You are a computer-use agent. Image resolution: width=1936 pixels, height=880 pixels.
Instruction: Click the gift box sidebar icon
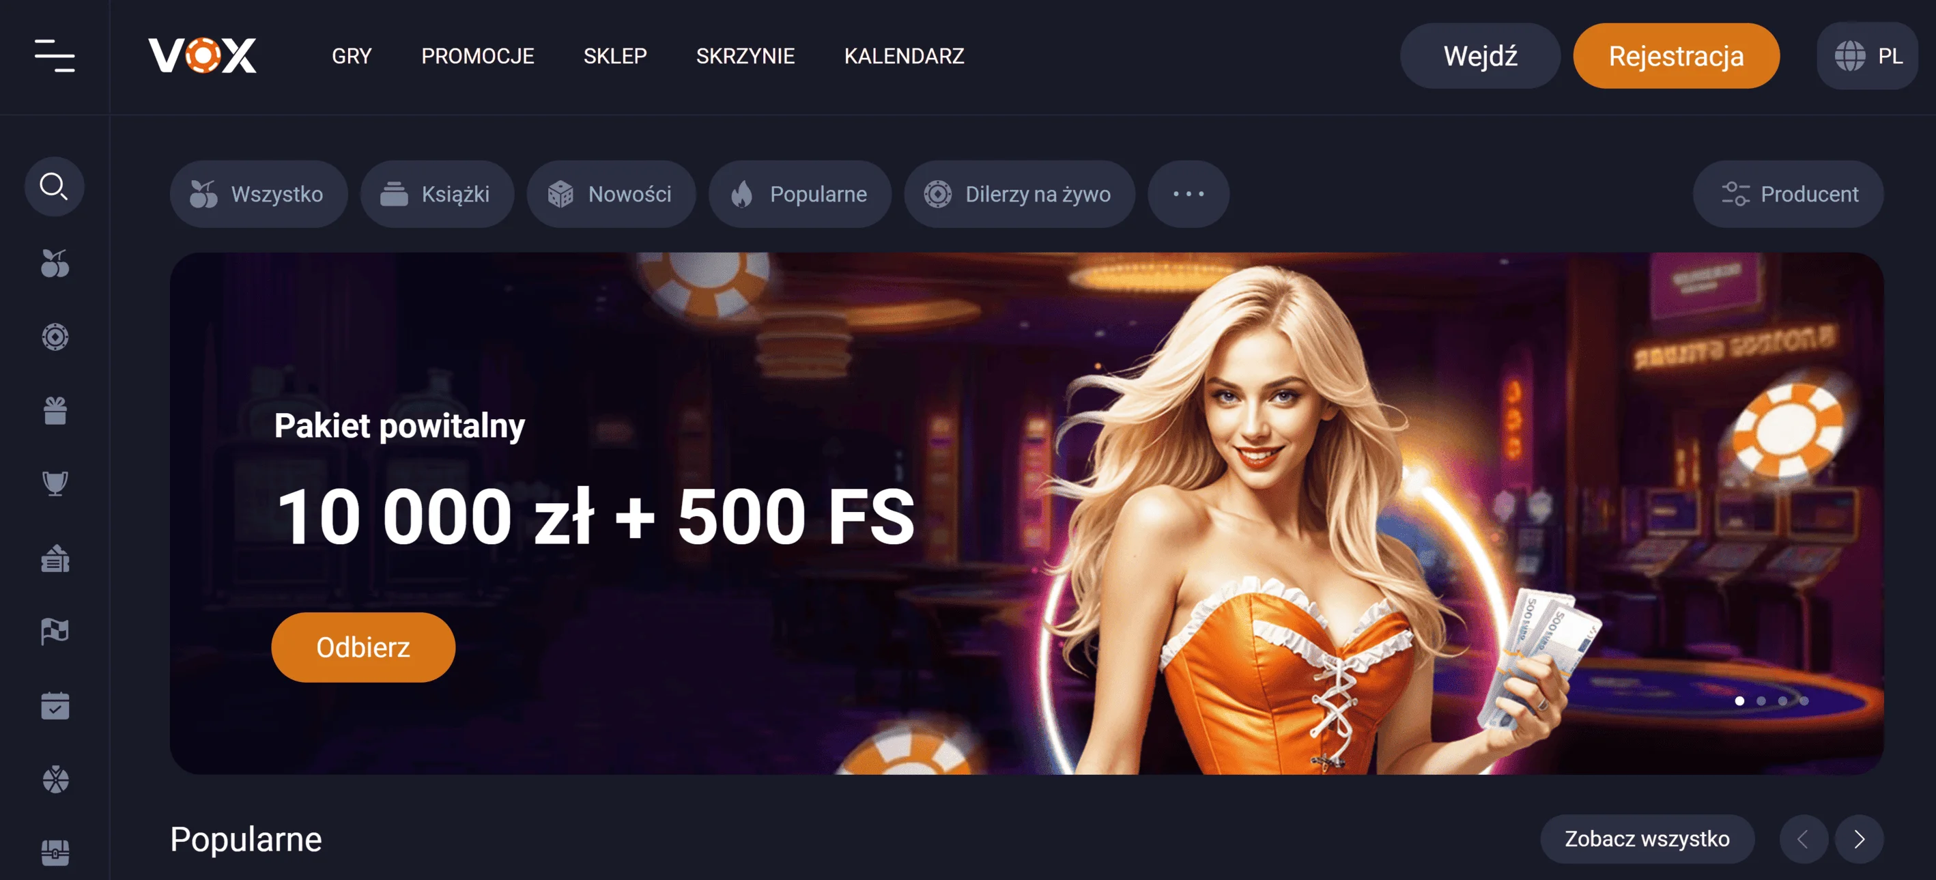[55, 410]
